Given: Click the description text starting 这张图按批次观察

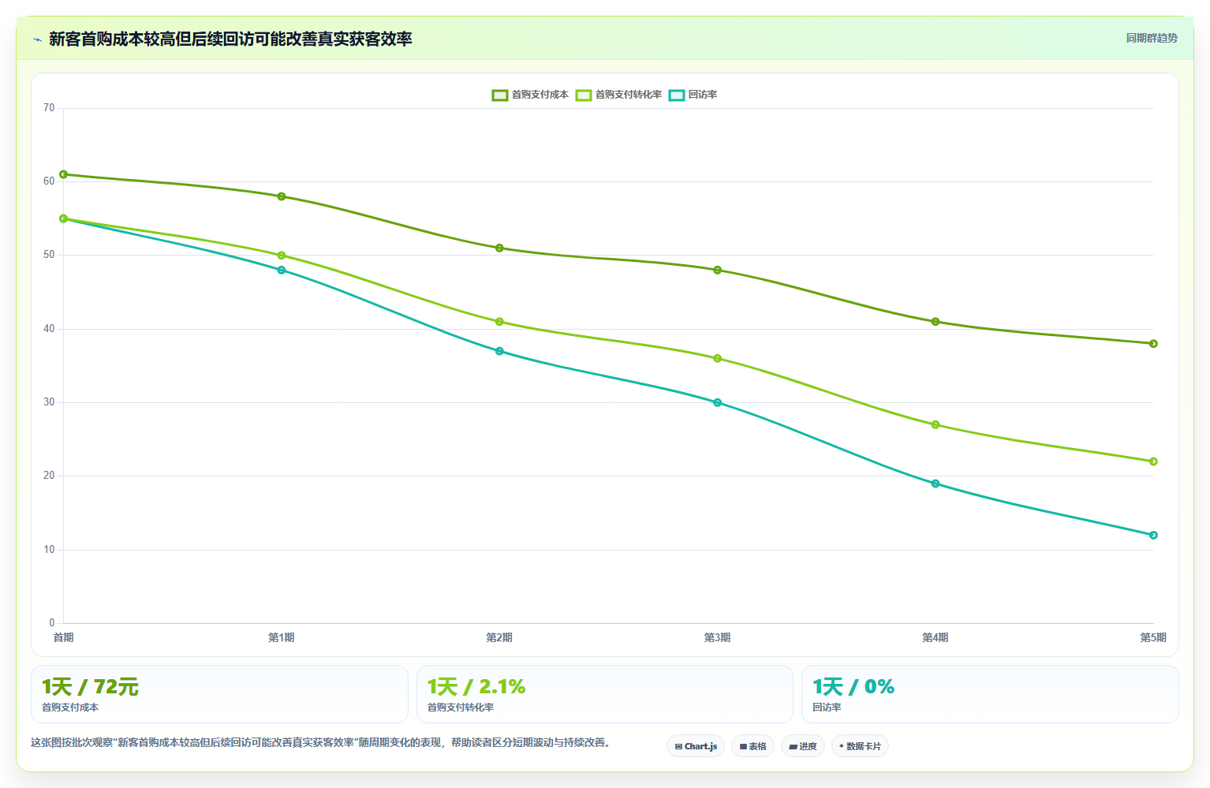Looking at the screenshot, I should (x=322, y=742).
